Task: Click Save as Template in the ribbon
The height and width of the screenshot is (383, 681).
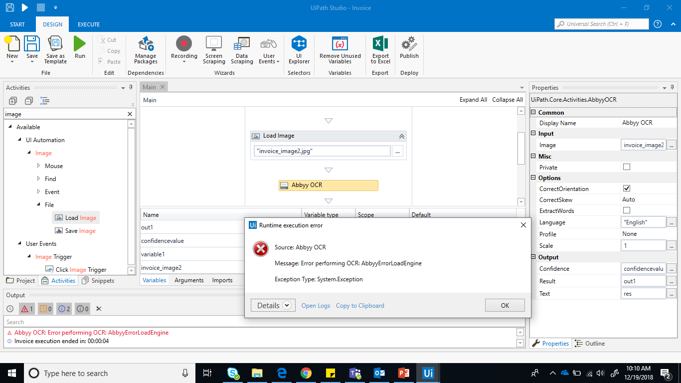Action: (55, 50)
